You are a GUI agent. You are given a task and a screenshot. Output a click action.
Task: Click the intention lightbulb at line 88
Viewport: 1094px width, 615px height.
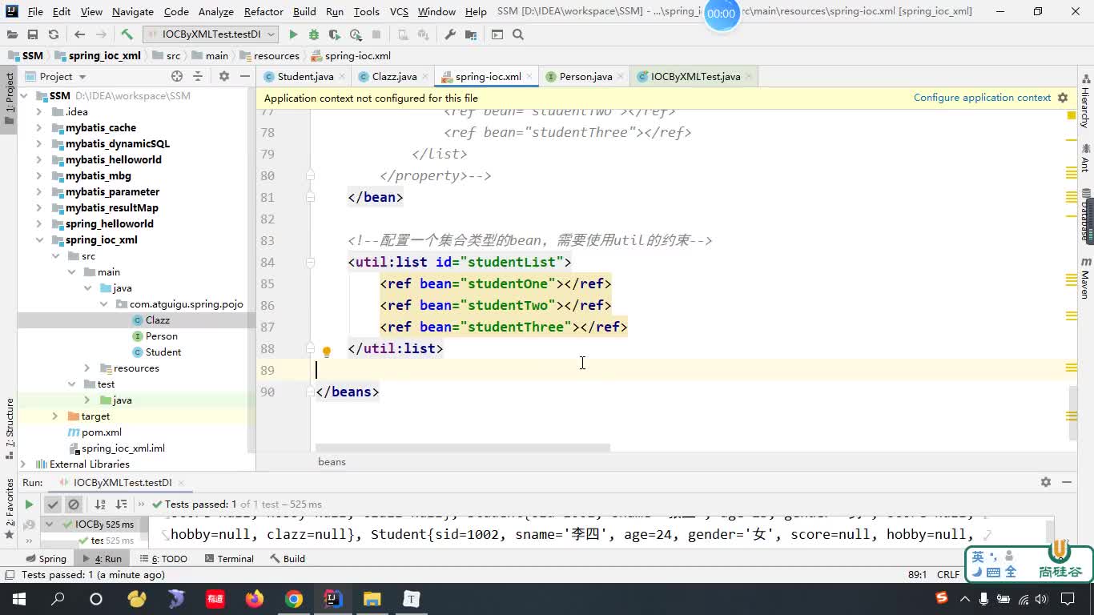click(327, 352)
